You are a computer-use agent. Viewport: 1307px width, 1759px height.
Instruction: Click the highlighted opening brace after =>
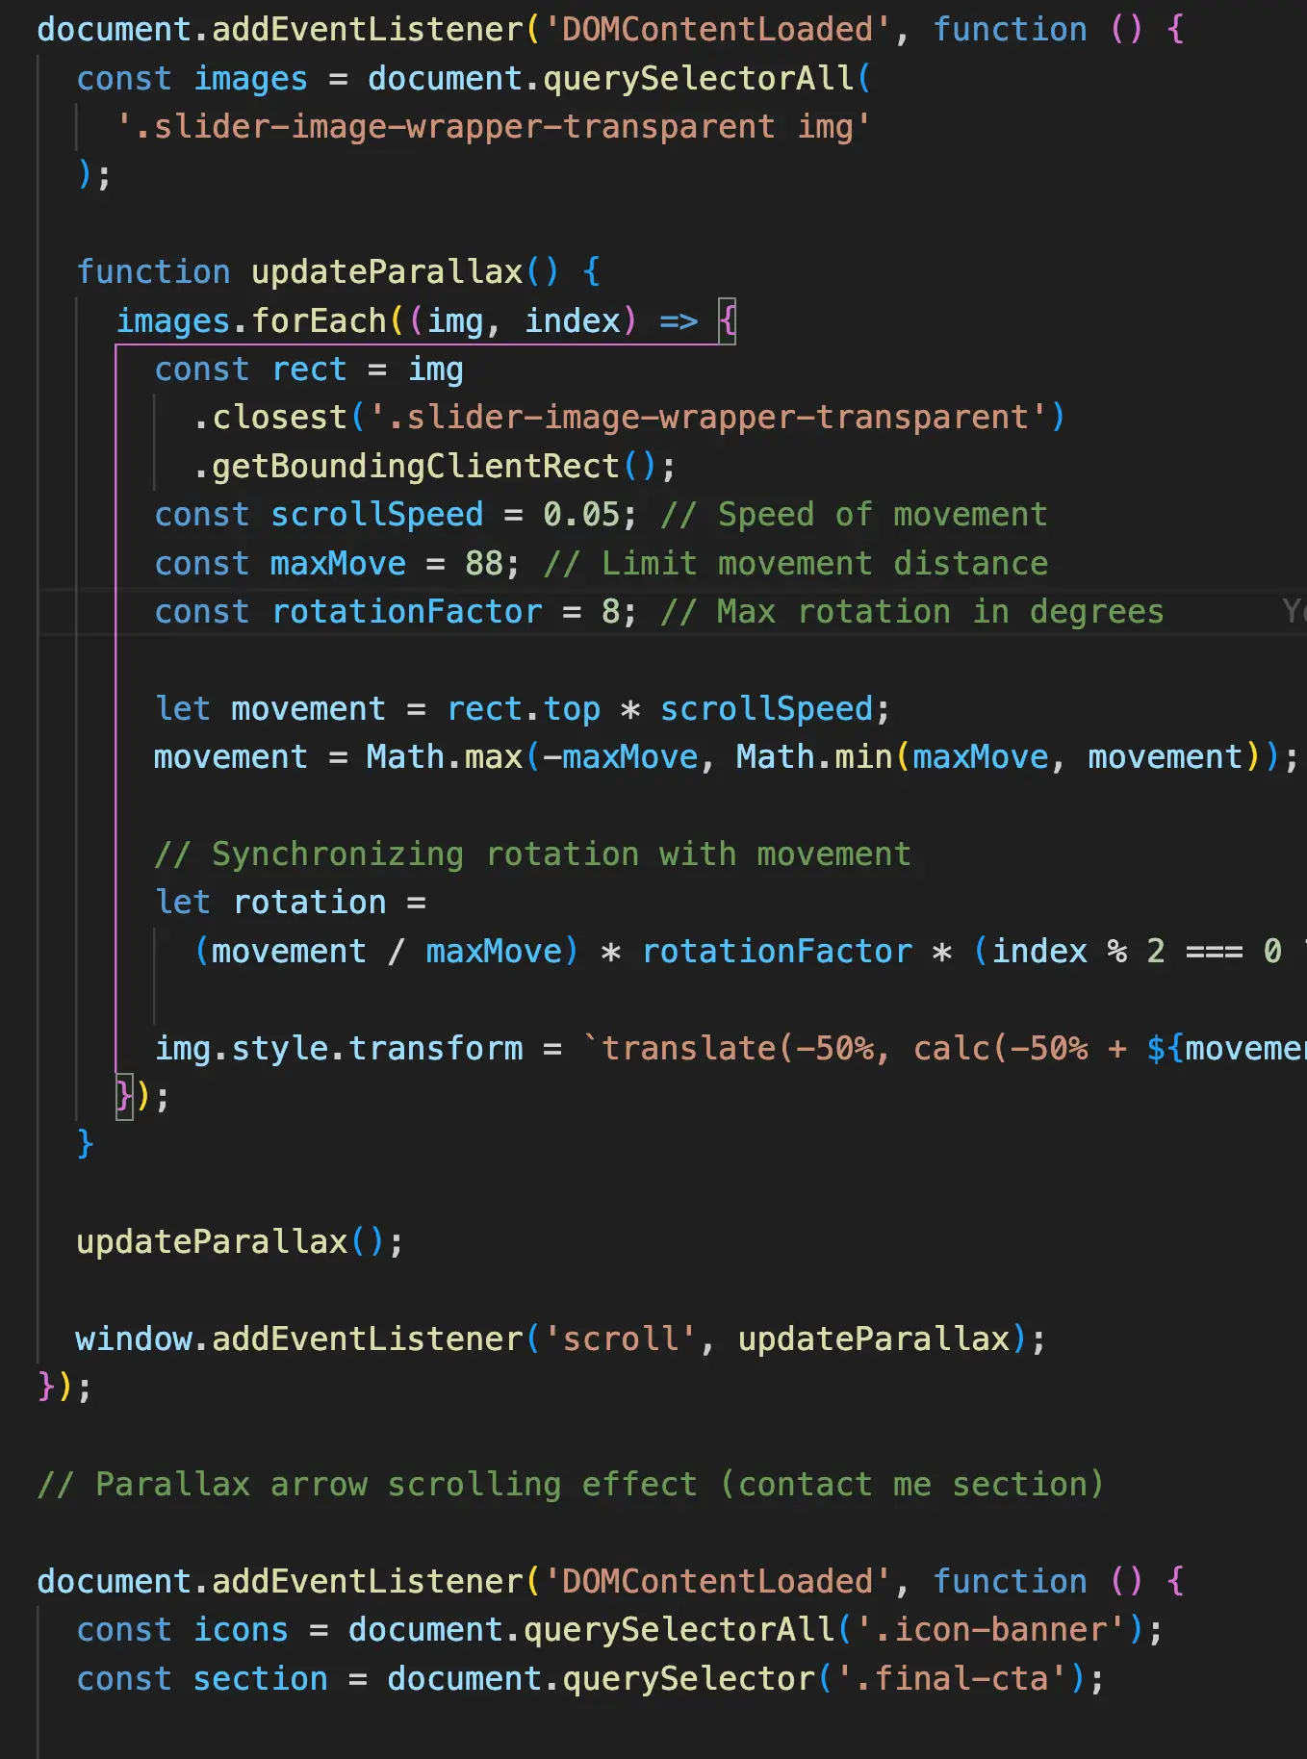pos(728,320)
